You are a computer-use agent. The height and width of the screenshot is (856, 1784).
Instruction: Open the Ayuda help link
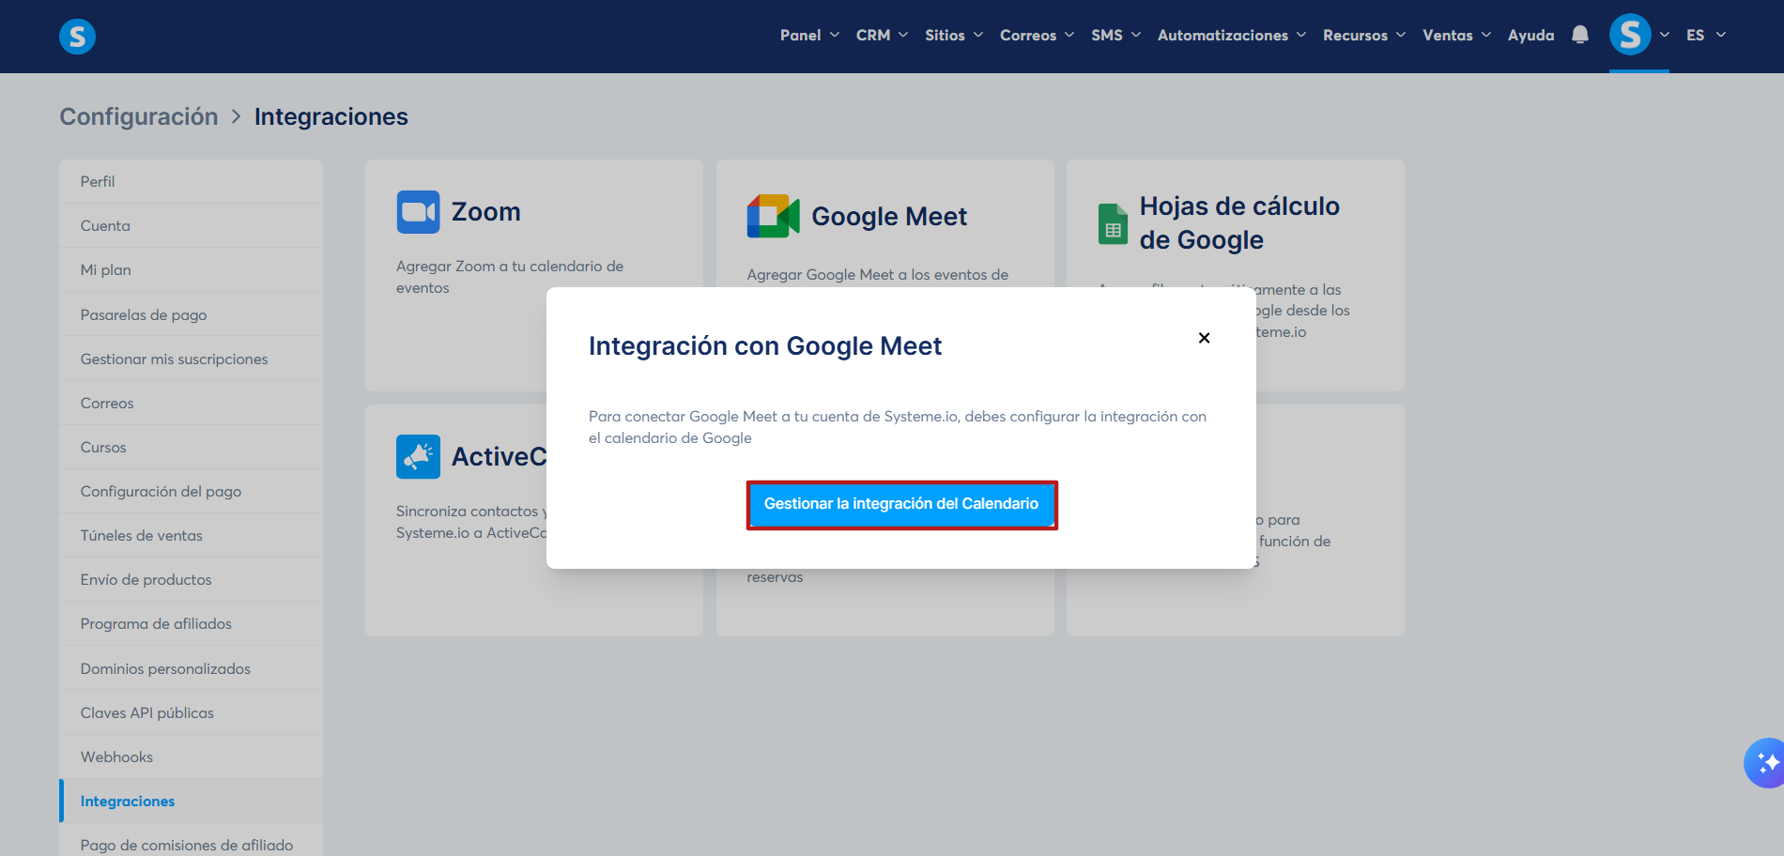click(1530, 35)
